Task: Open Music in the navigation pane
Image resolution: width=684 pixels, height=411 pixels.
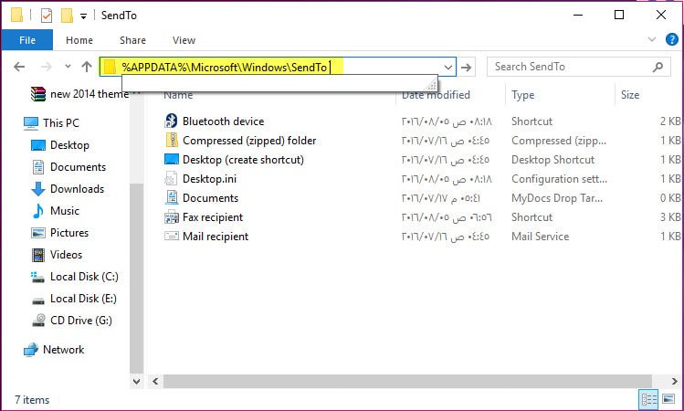Action: pos(56,211)
